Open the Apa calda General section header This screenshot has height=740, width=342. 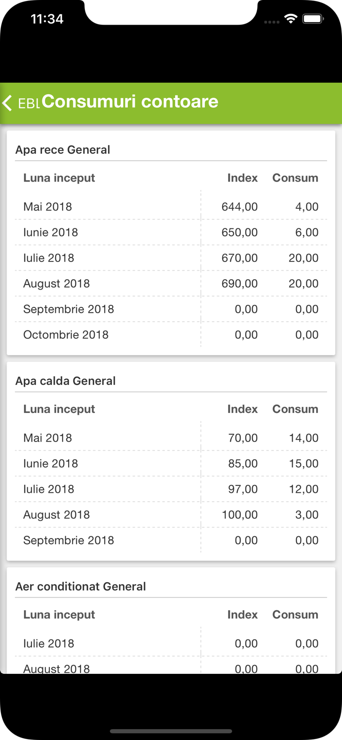(65, 381)
